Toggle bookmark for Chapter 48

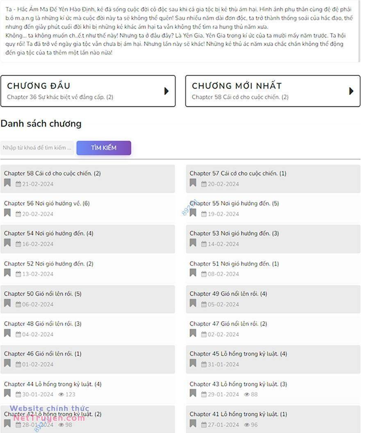coord(7,333)
